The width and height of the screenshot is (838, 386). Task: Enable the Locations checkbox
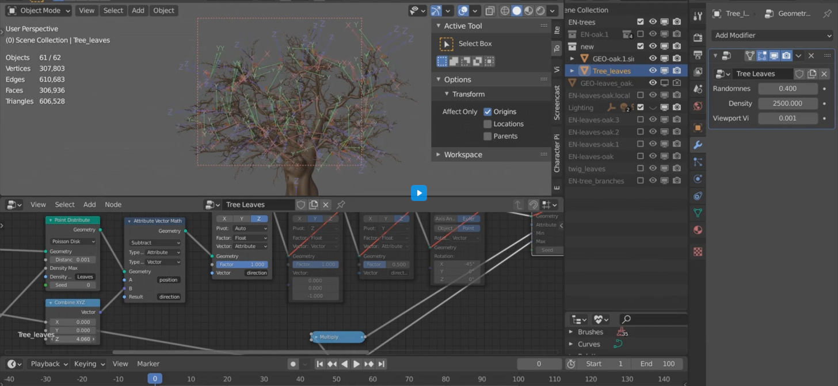[x=487, y=124]
